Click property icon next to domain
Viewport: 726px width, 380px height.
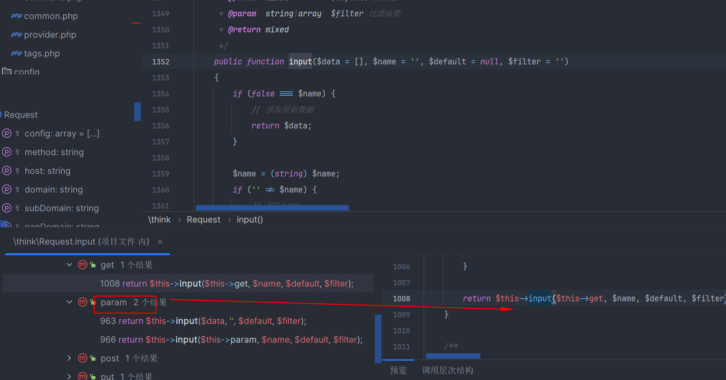pyautogui.click(x=7, y=189)
